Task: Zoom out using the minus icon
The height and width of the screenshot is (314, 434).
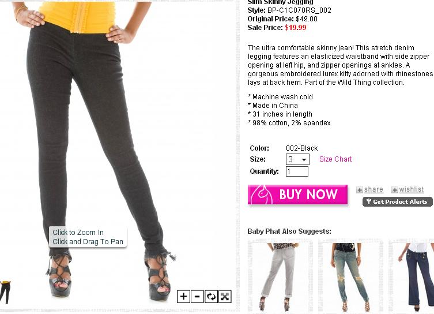Action: coord(197,297)
